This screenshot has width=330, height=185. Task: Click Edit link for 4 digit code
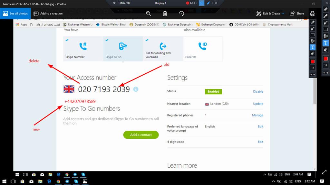(x=260, y=142)
